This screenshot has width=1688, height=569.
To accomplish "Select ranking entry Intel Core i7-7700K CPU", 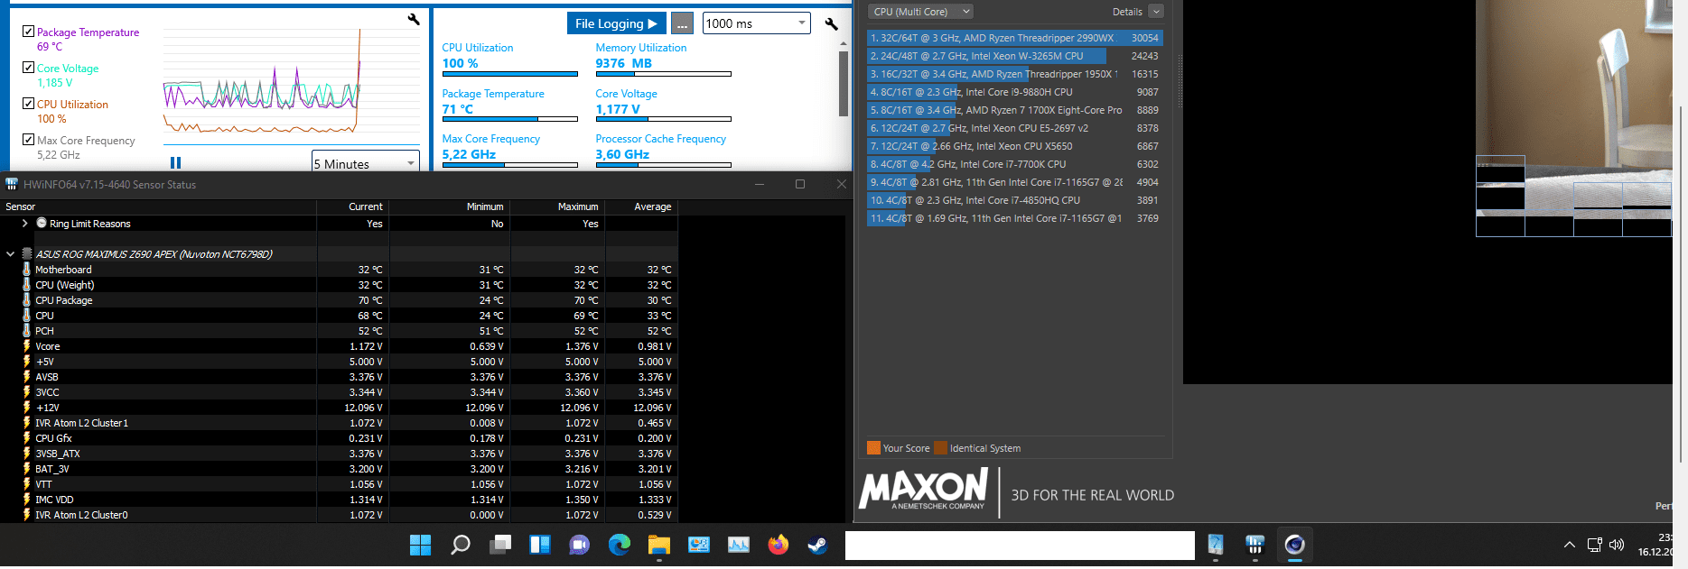I will click(1015, 164).
